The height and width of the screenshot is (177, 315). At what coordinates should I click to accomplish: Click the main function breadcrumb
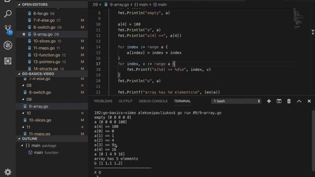160,4
